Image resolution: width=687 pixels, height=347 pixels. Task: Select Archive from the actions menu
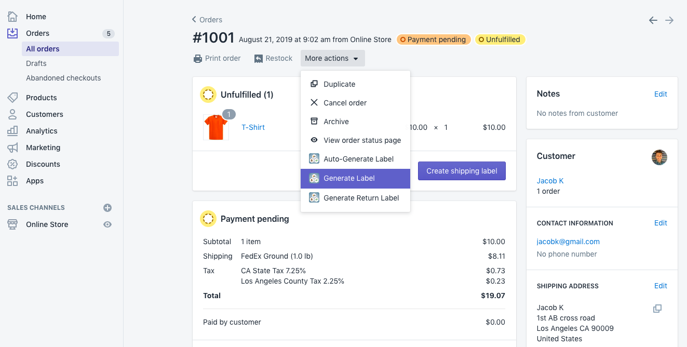pos(356,122)
